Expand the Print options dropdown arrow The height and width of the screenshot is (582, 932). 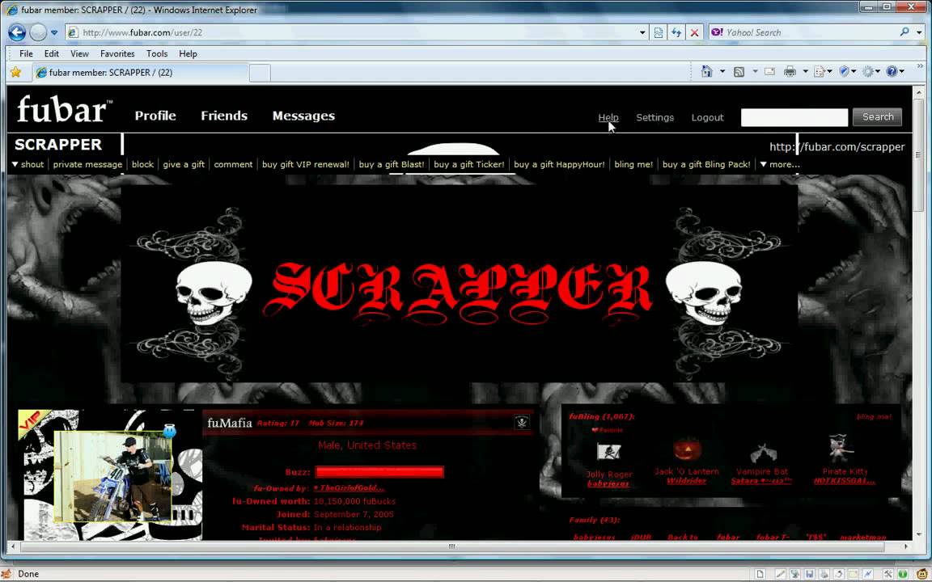coord(806,72)
